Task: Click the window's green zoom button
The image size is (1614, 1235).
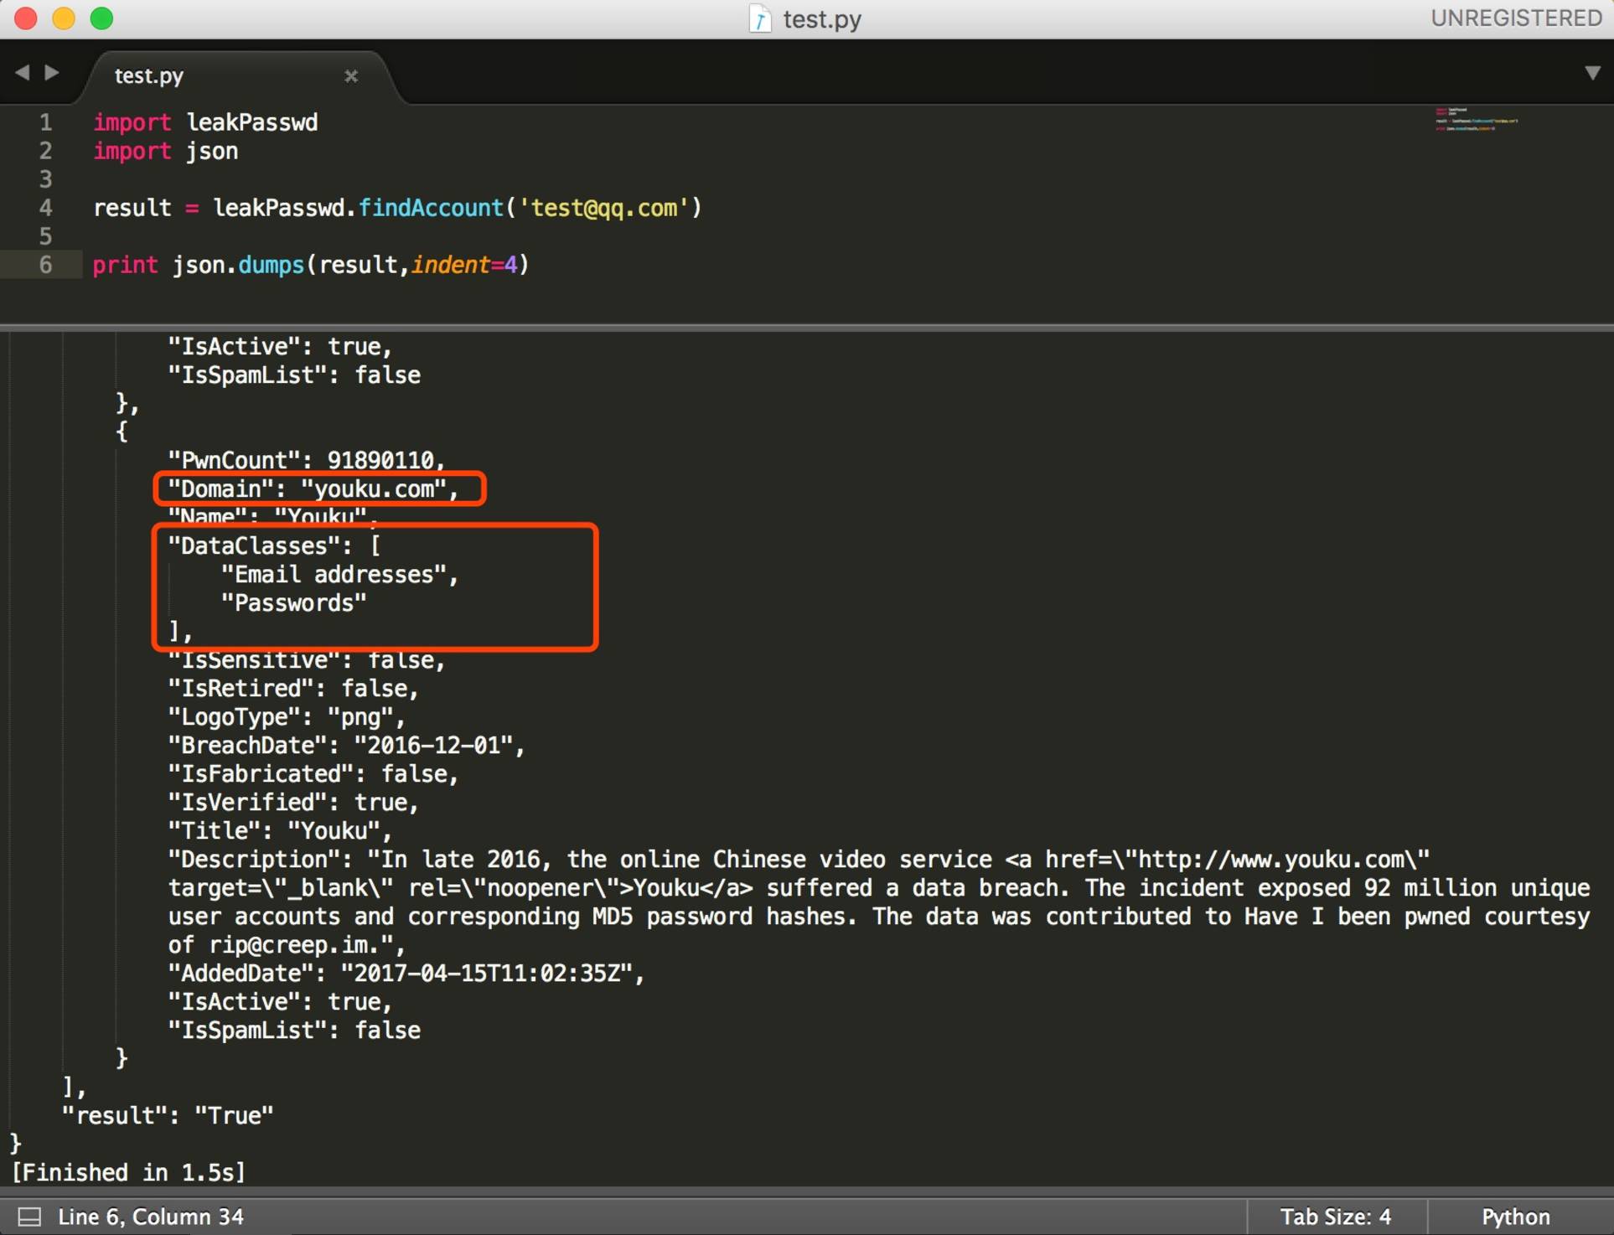Action: tap(101, 18)
